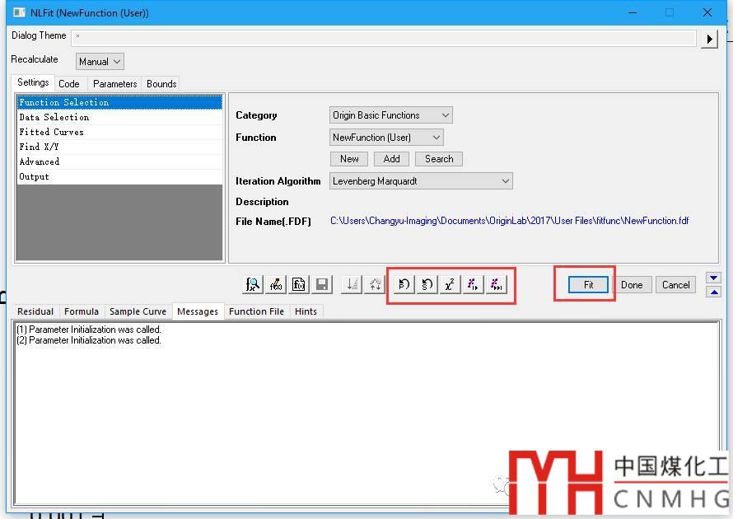Click the chi-square calculation icon
The height and width of the screenshot is (519, 733).
pos(450,285)
